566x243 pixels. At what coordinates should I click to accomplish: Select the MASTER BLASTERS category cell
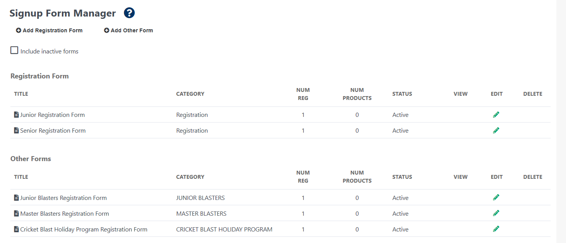click(201, 214)
